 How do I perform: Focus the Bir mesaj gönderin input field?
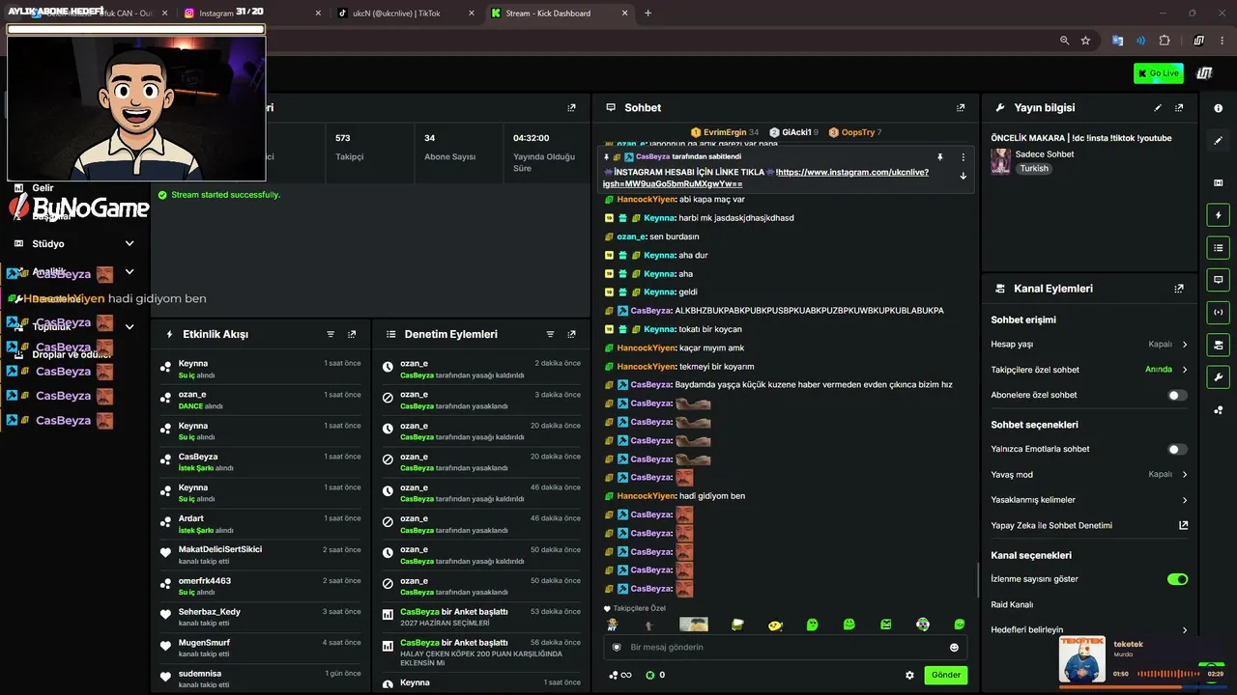(x=785, y=647)
